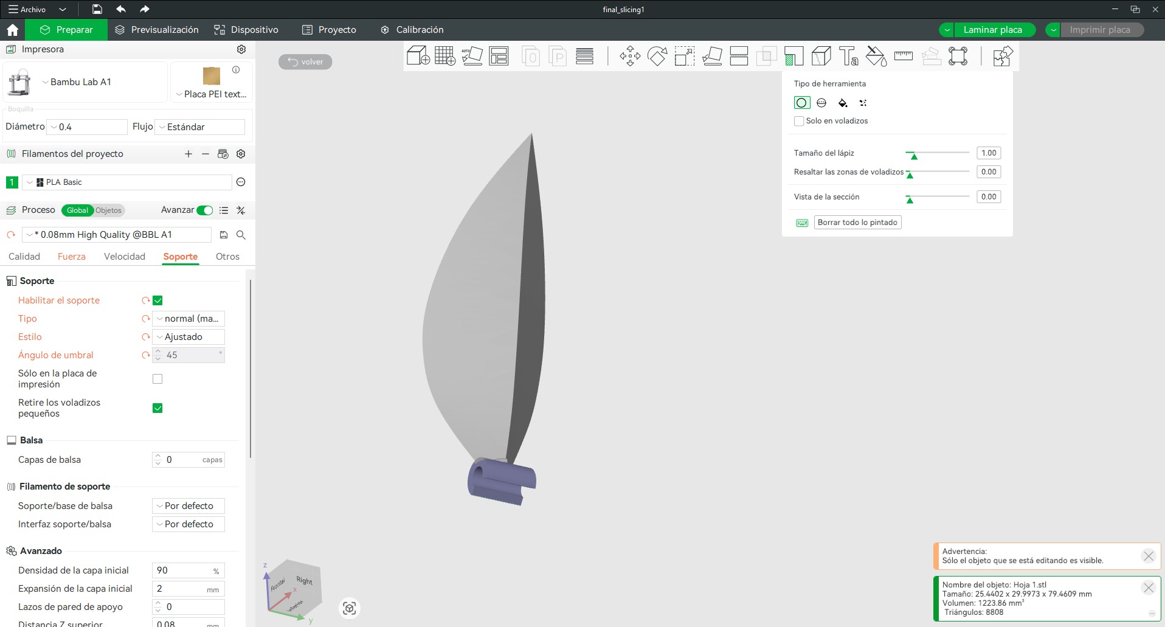The image size is (1165, 627).
Task: Open the PLA Basic filament dropdown
Action: (x=127, y=182)
